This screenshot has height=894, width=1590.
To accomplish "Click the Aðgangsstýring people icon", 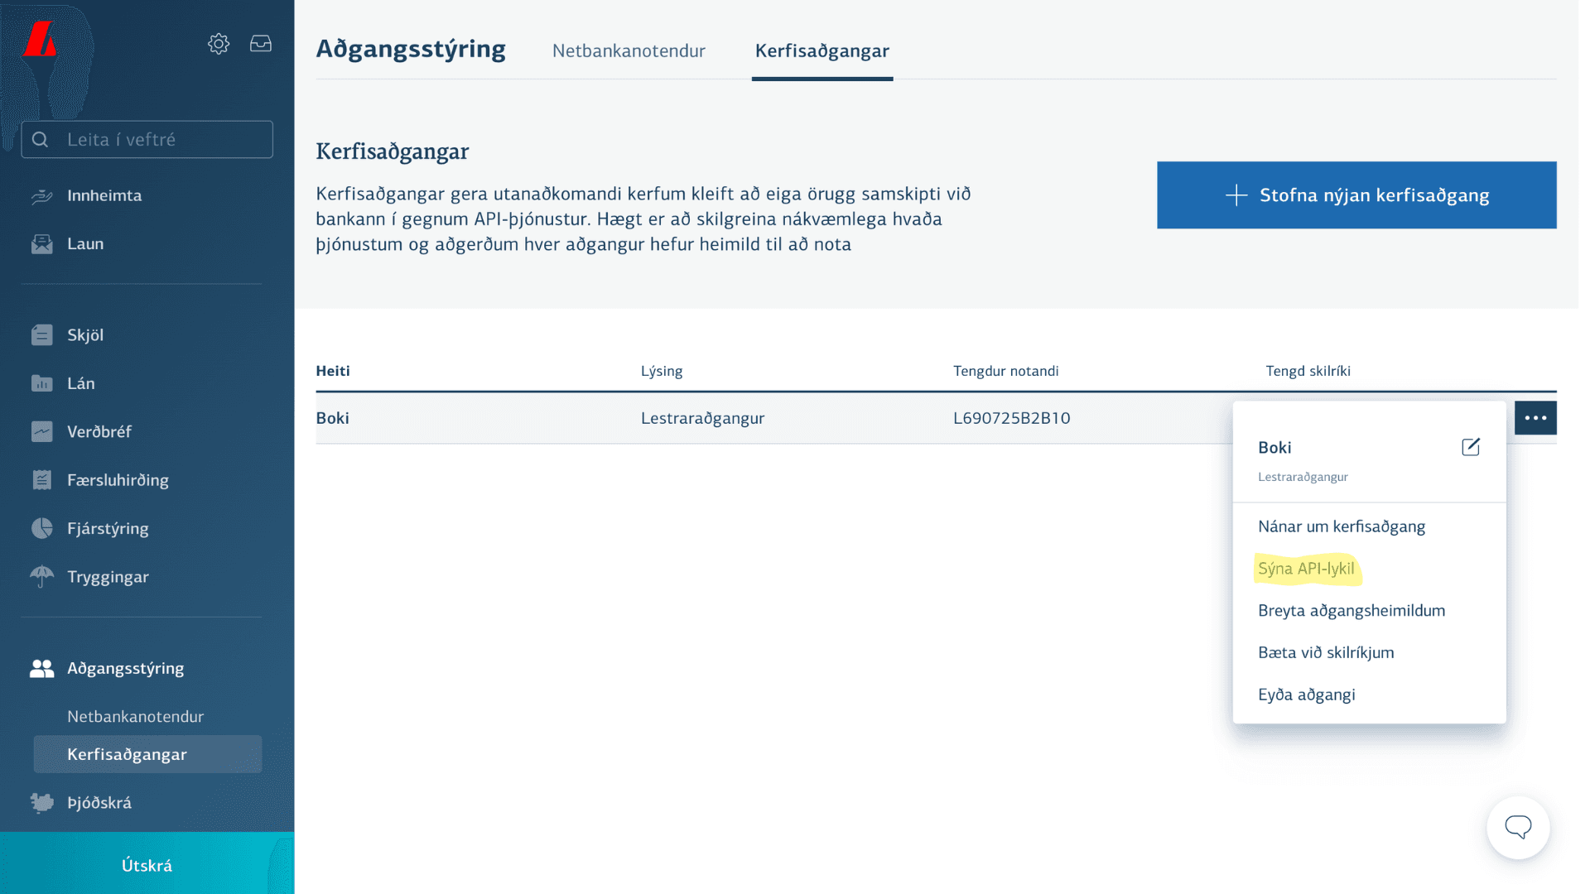I will tap(41, 668).
